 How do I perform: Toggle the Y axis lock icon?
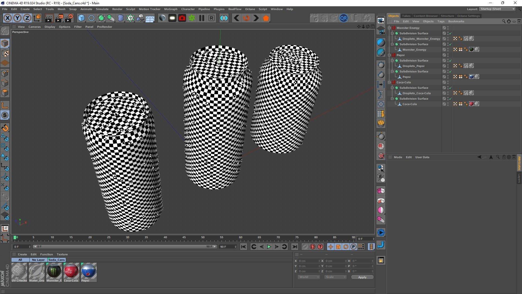[17, 18]
